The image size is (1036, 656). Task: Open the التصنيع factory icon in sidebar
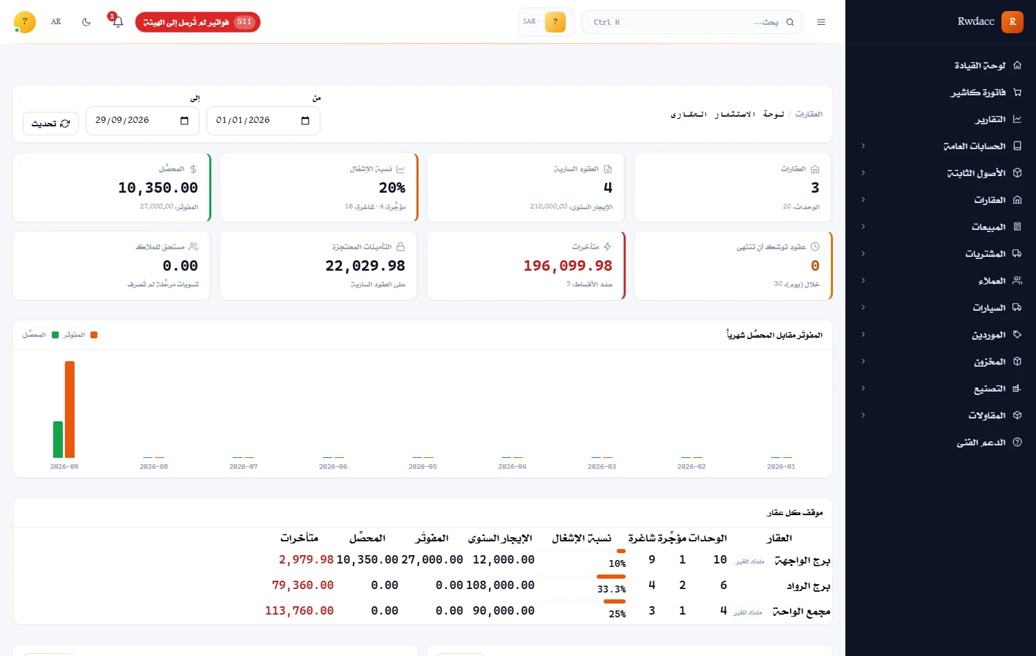click(x=1017, y=389)
